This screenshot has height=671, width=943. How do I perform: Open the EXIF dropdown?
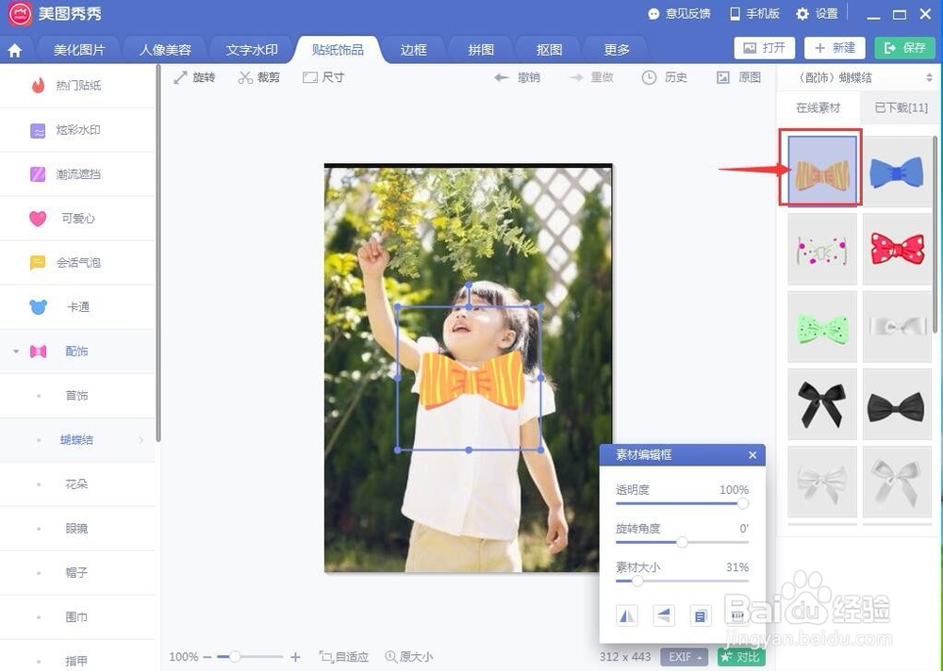point(683,657)
